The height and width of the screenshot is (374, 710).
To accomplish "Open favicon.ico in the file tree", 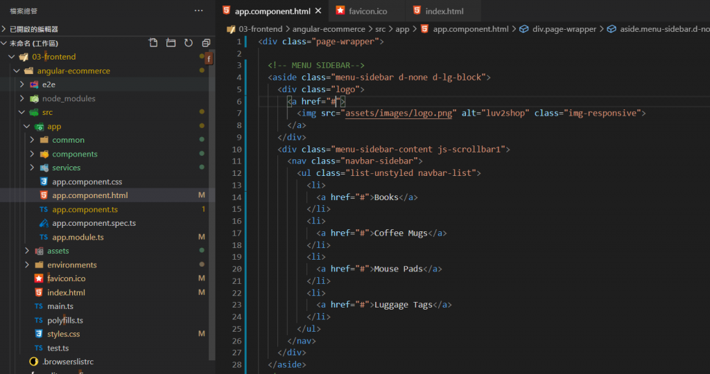I will click(66, 278).
